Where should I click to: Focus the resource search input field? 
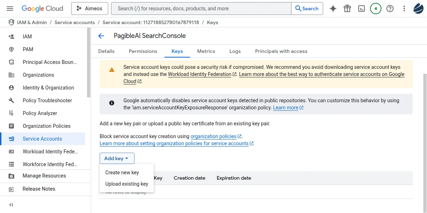click(201, 9)
